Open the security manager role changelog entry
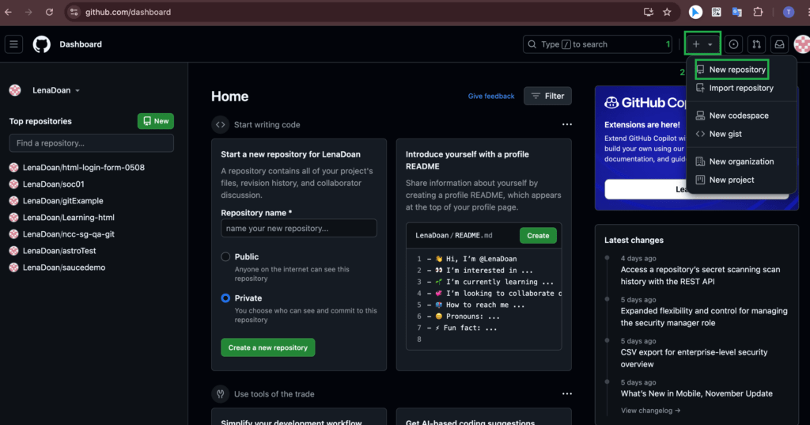This screenshot has height=425, width=810. [703, 317]
